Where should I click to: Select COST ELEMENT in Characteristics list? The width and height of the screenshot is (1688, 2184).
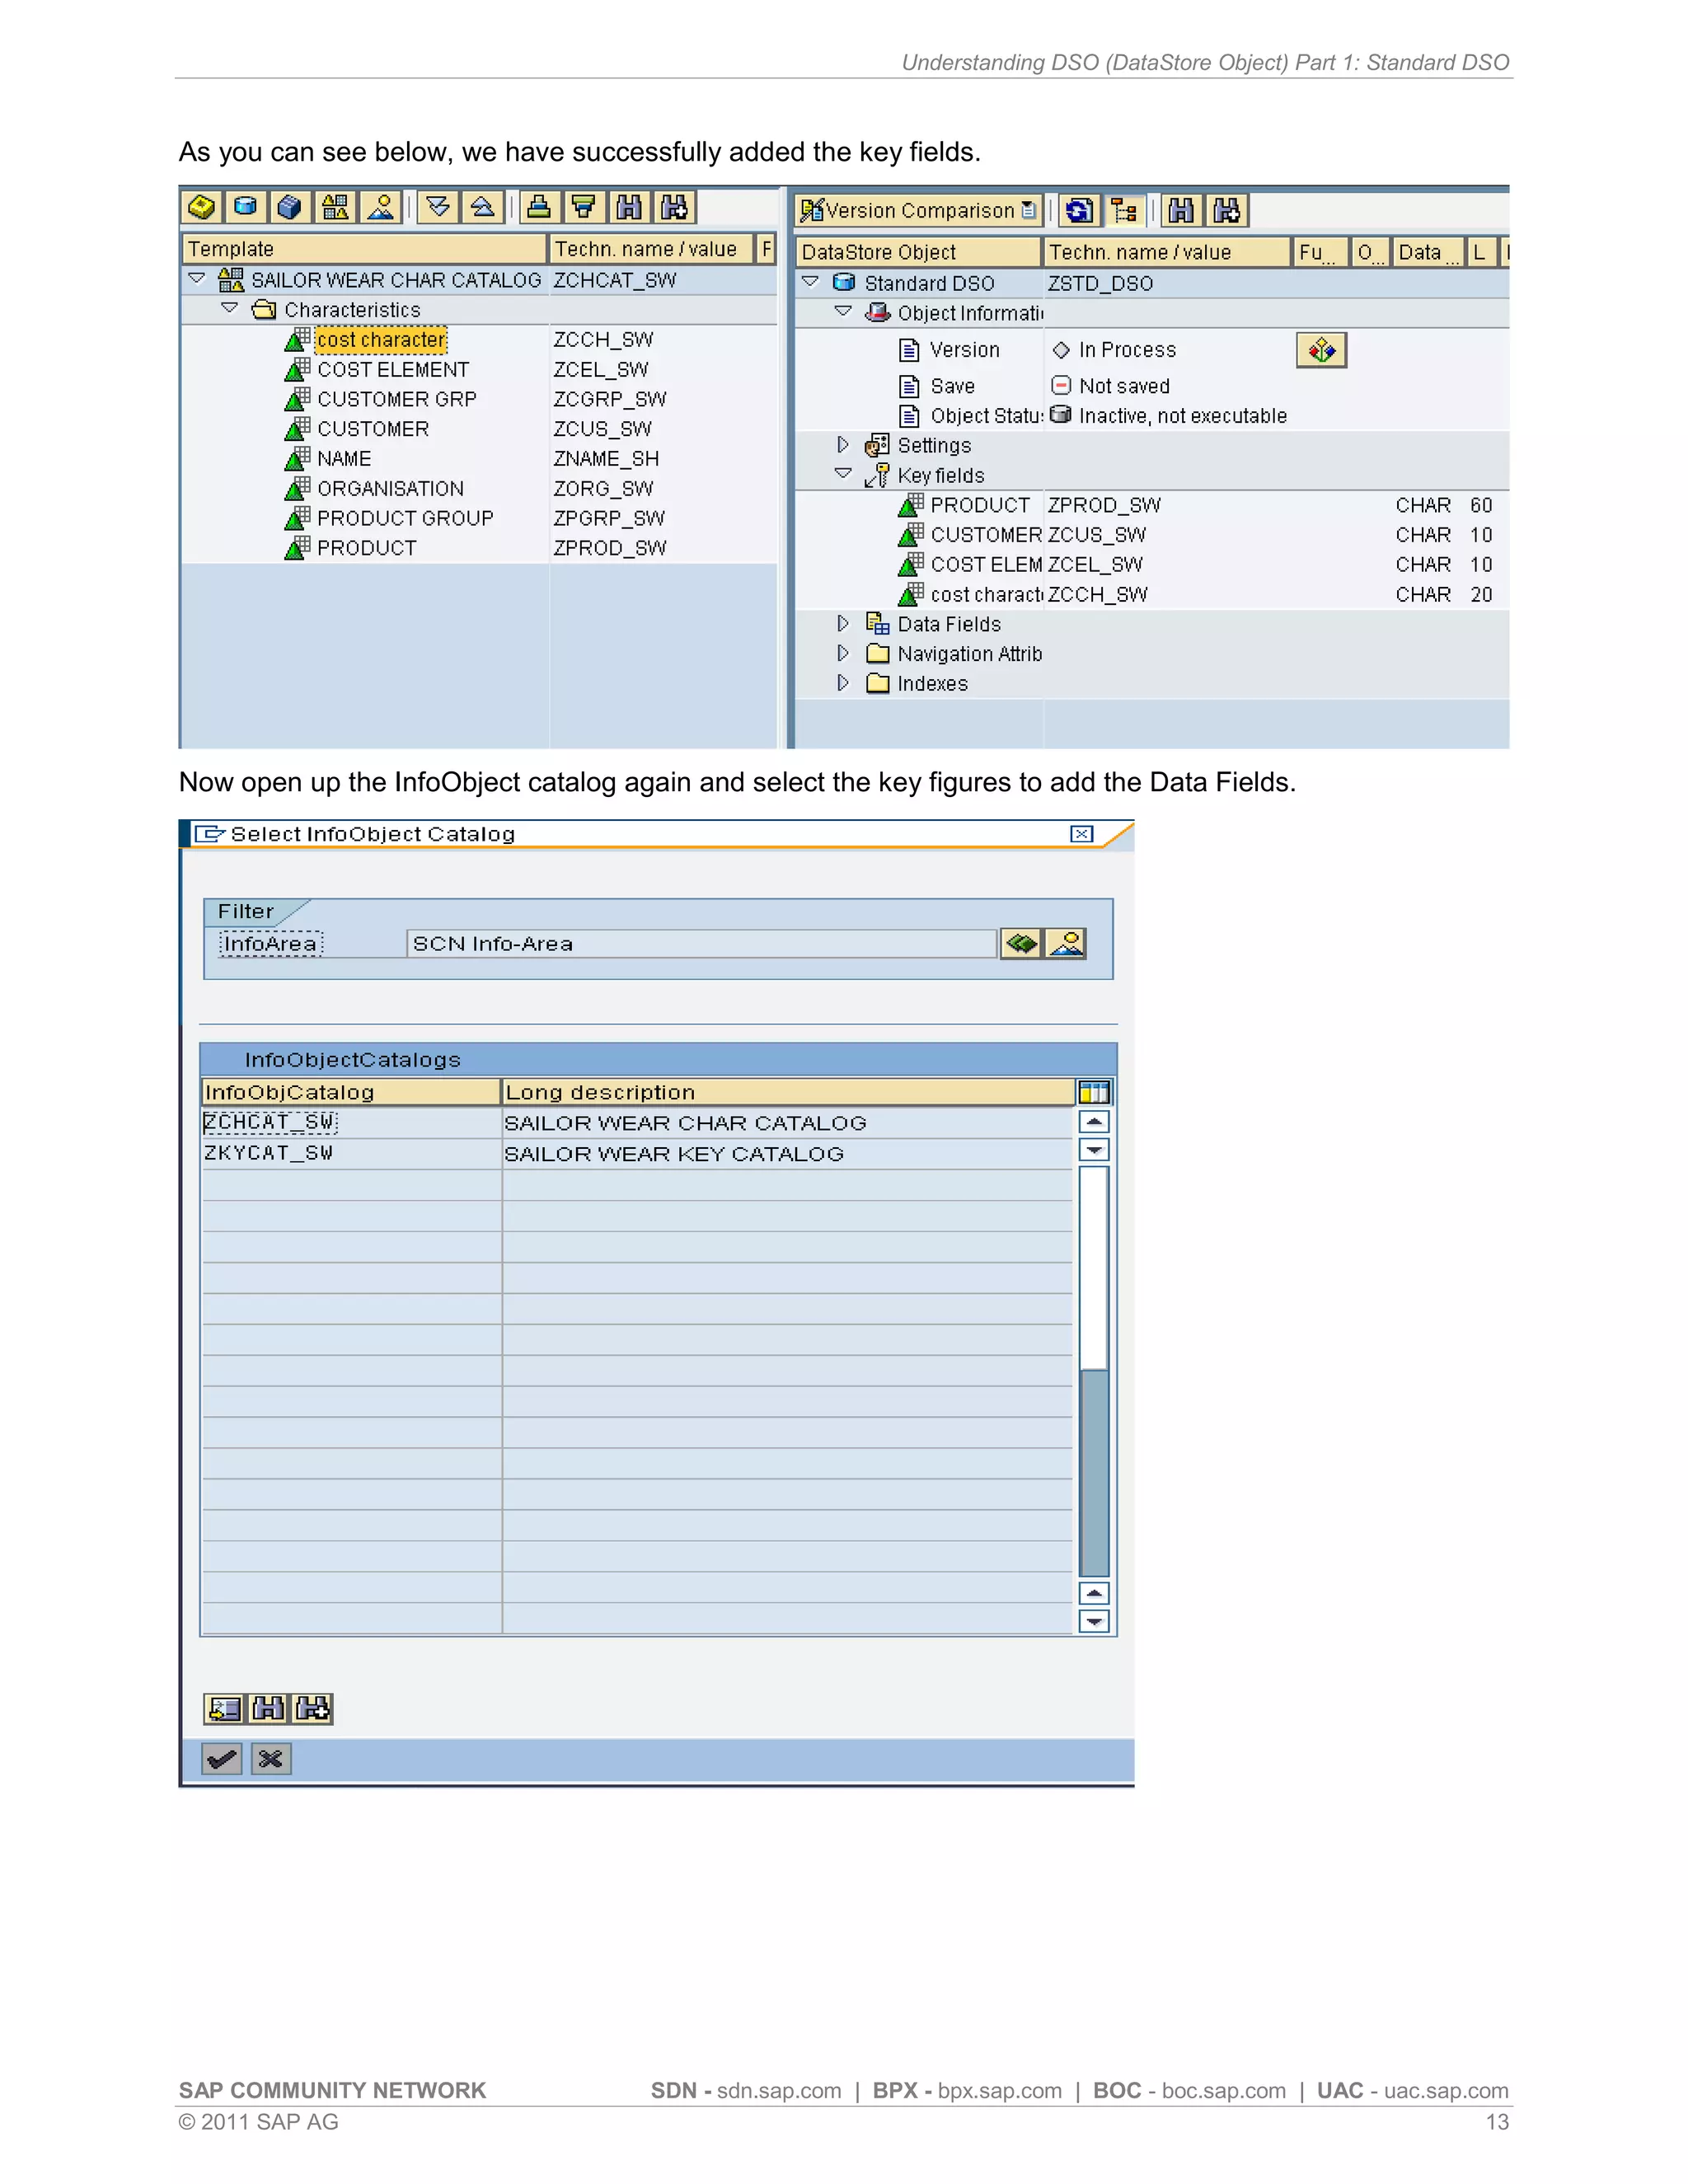[x=393, y=370]
